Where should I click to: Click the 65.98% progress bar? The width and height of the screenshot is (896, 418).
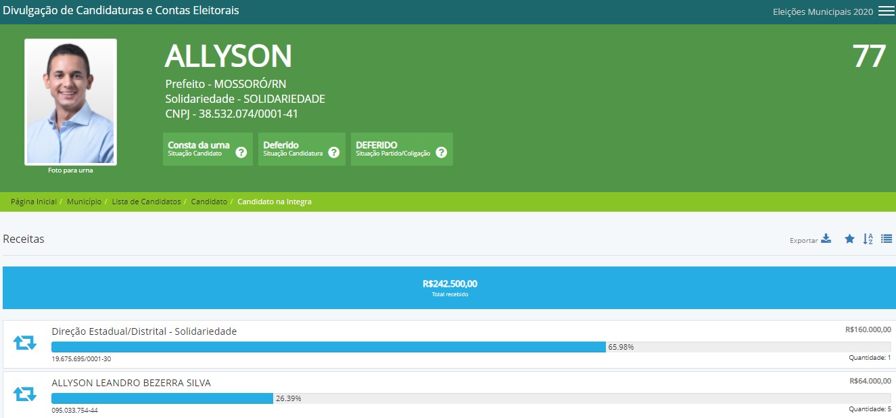pos(471,348)
